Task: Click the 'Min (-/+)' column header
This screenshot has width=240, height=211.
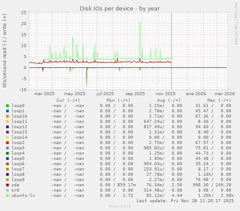Action: point(118,100)
